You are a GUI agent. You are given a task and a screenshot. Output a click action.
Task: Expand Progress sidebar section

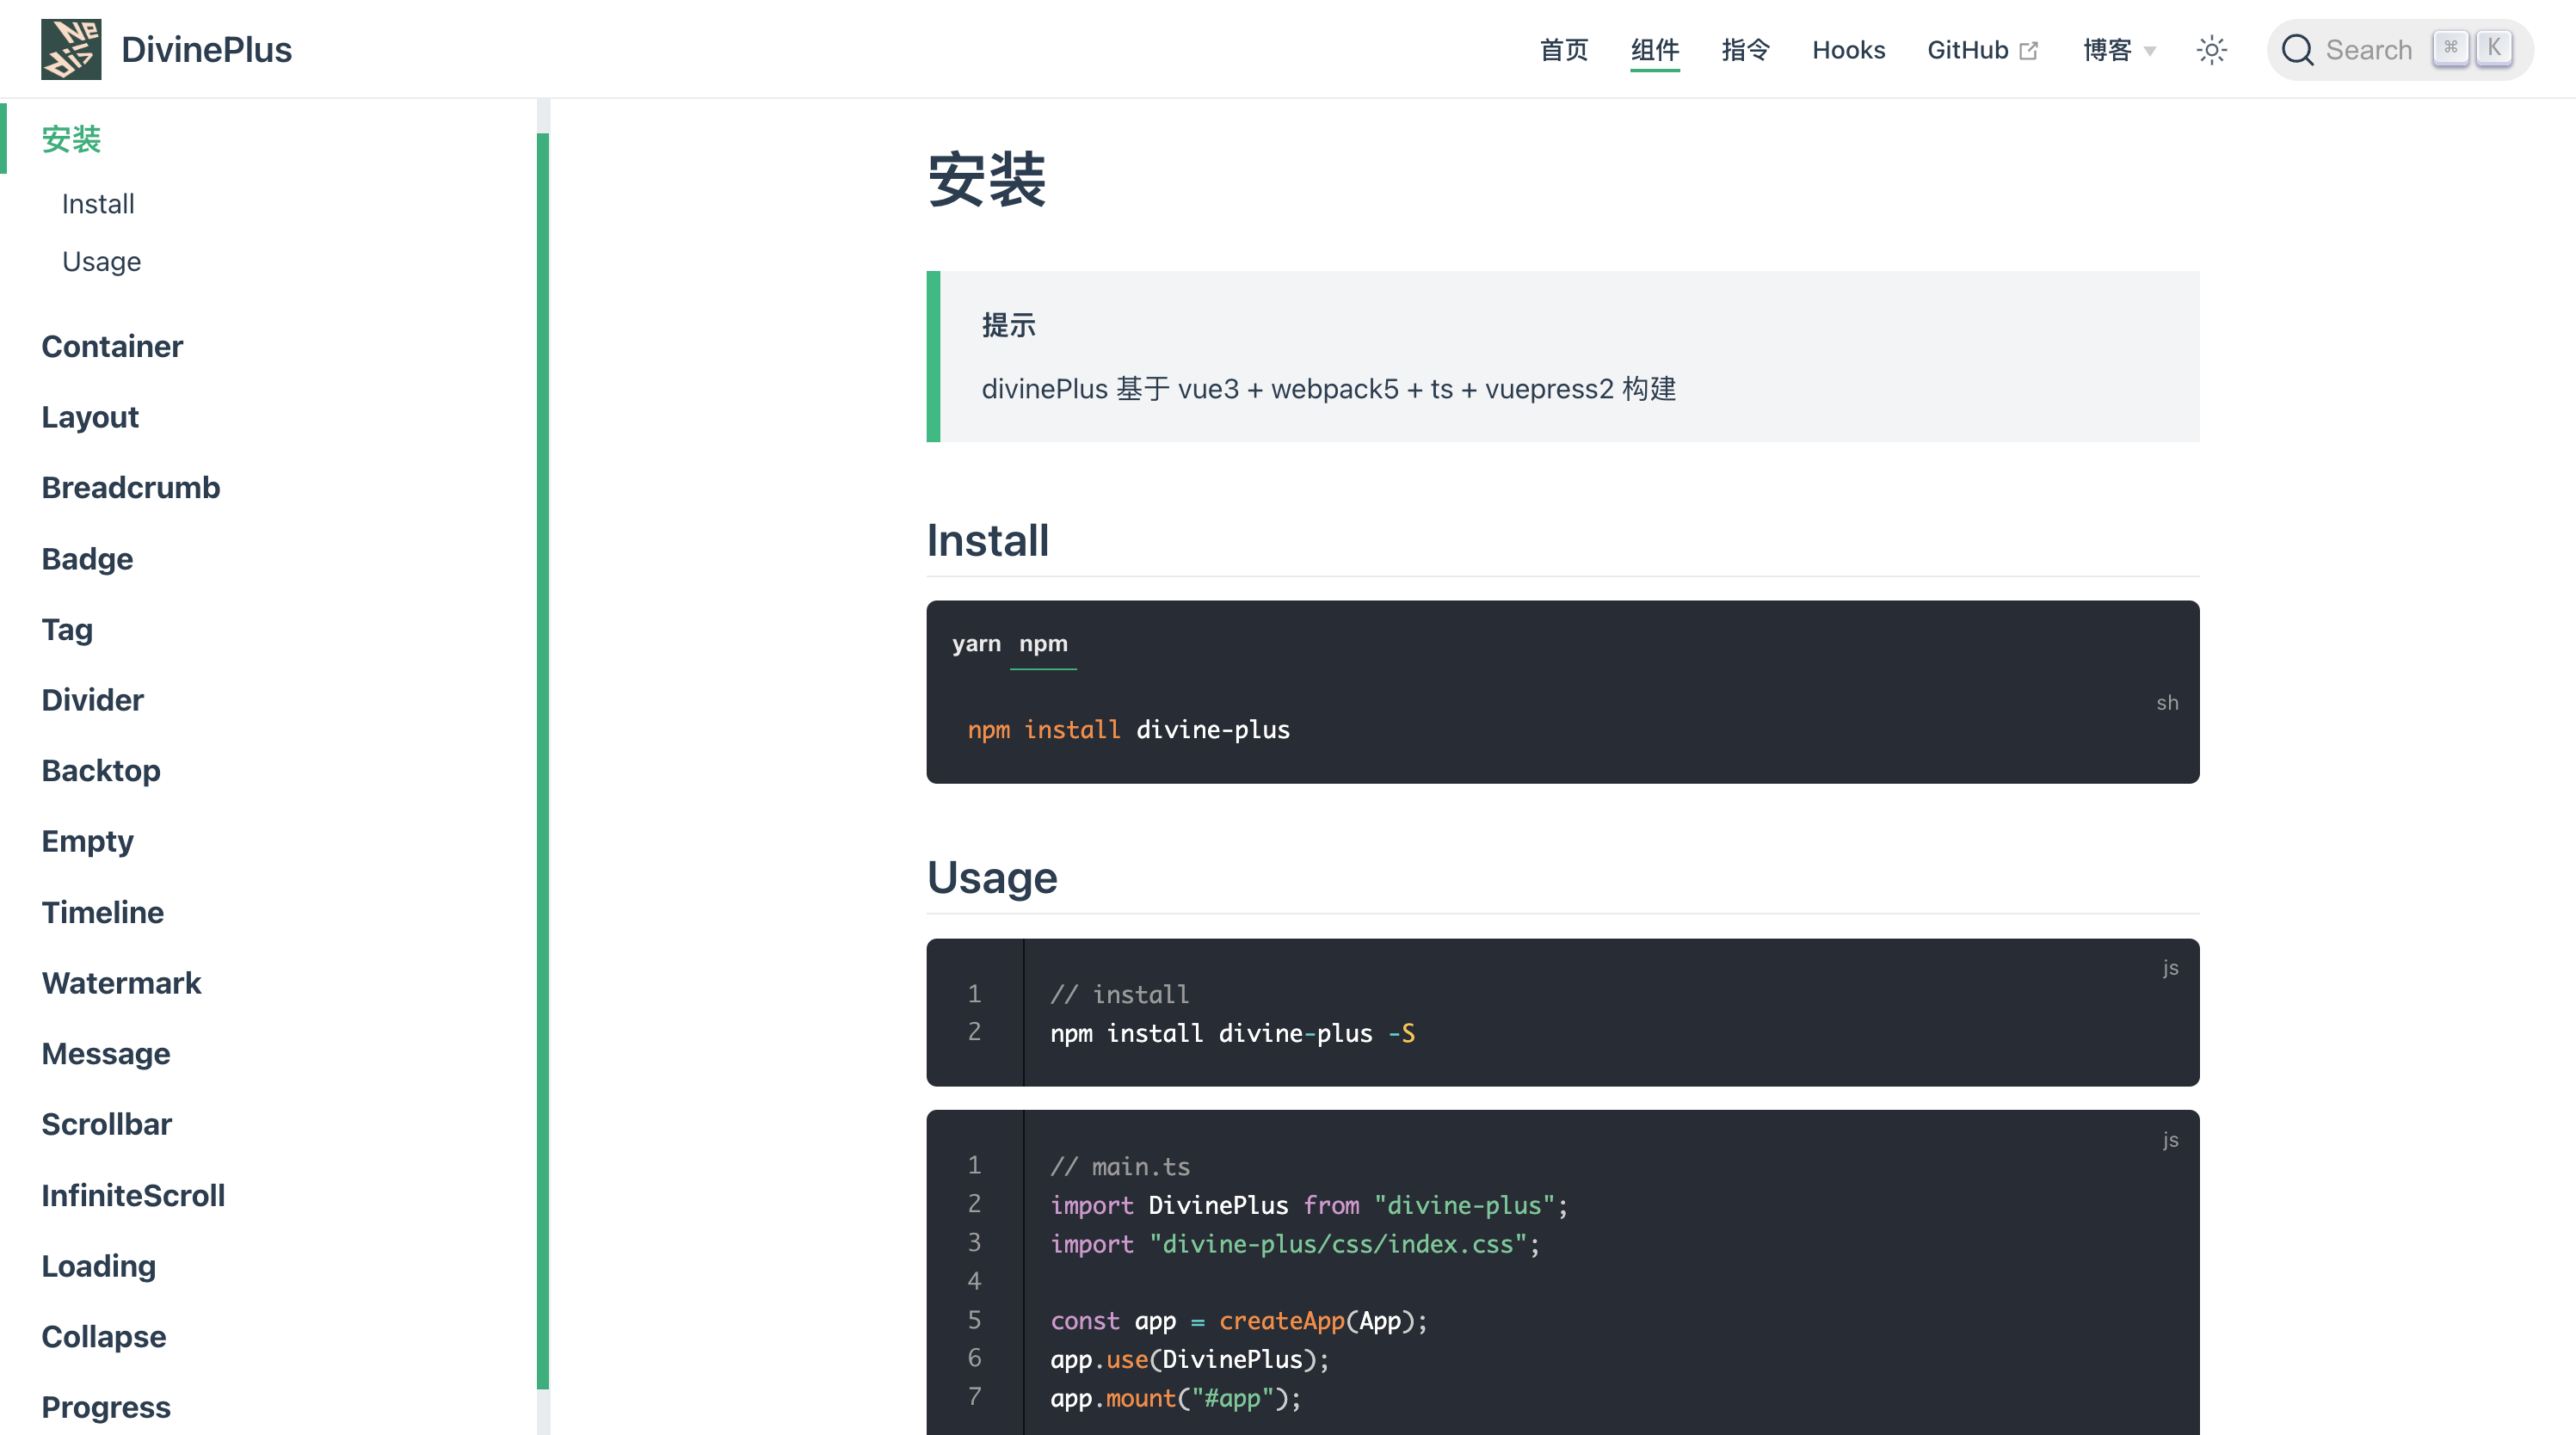(x=106, y=1407)
